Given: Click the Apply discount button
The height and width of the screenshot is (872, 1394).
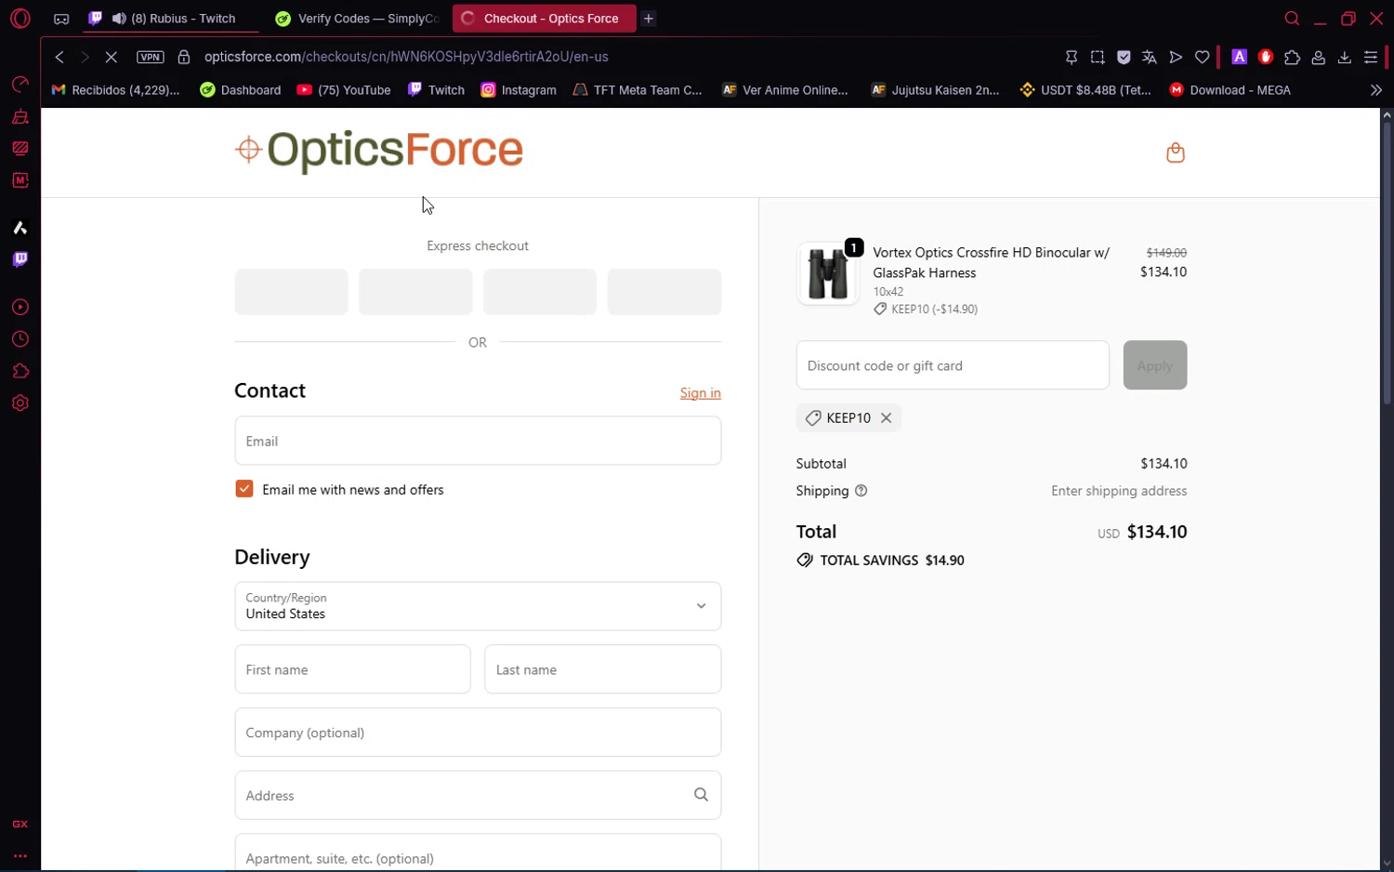Looking at the screenshot, I should [1154, 365].
